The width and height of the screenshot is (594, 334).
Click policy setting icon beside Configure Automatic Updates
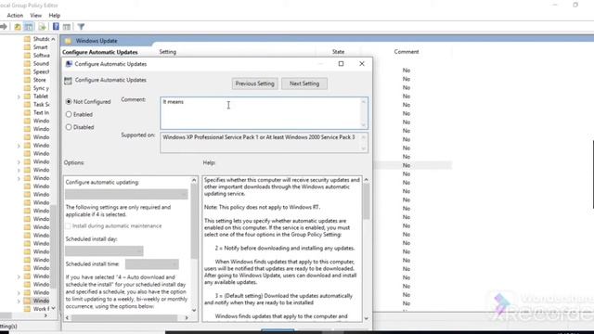[68, 81]
